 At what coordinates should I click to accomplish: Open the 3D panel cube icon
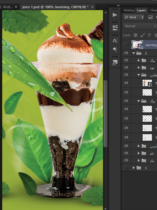(115, 27)
